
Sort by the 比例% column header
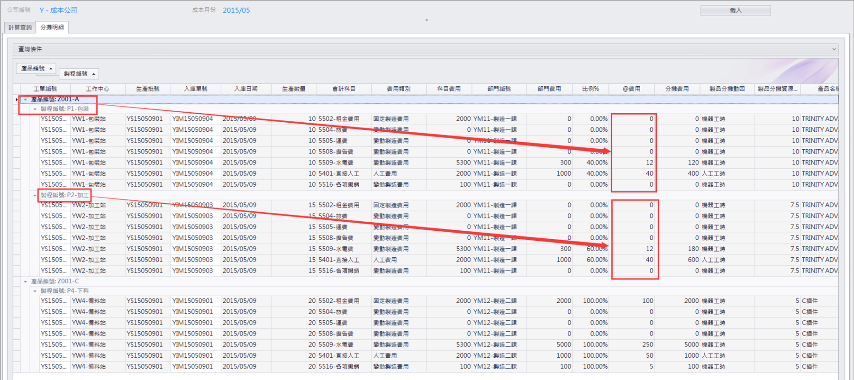pyautogui.click(x=590, y=89)
